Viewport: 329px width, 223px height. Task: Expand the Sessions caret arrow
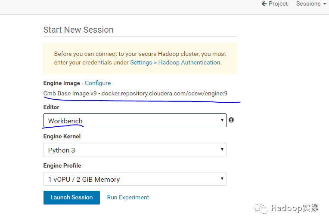tap(325, 4)
